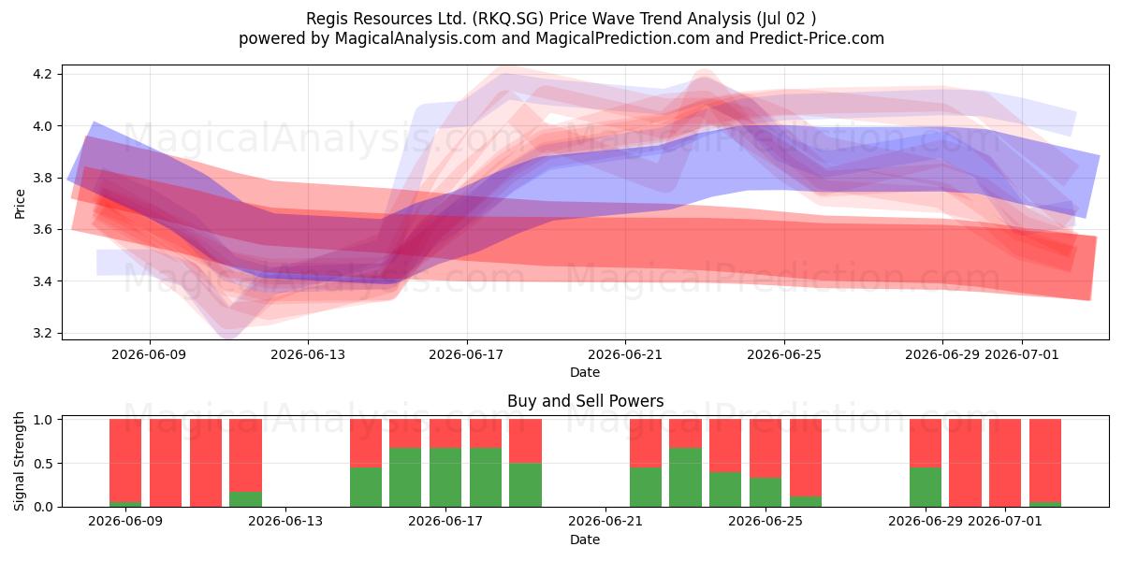Screen dimensions: 1123x561
Task: Click the 'Signal Strength' y-axis label
Action: pyautogui.click(x=21, y=461)
